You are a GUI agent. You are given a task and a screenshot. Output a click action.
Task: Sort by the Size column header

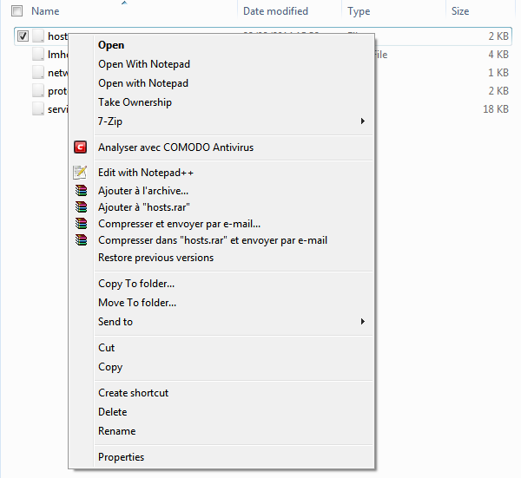(x=460, y=11)
